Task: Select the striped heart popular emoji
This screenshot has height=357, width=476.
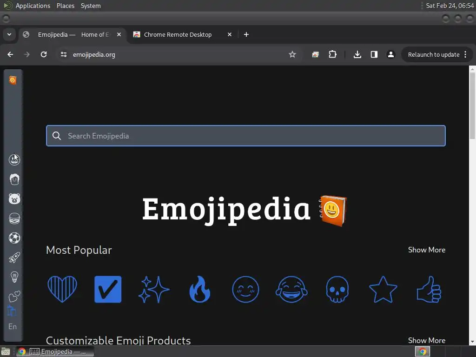Action: pyautogui.click(x=62, y=289)
